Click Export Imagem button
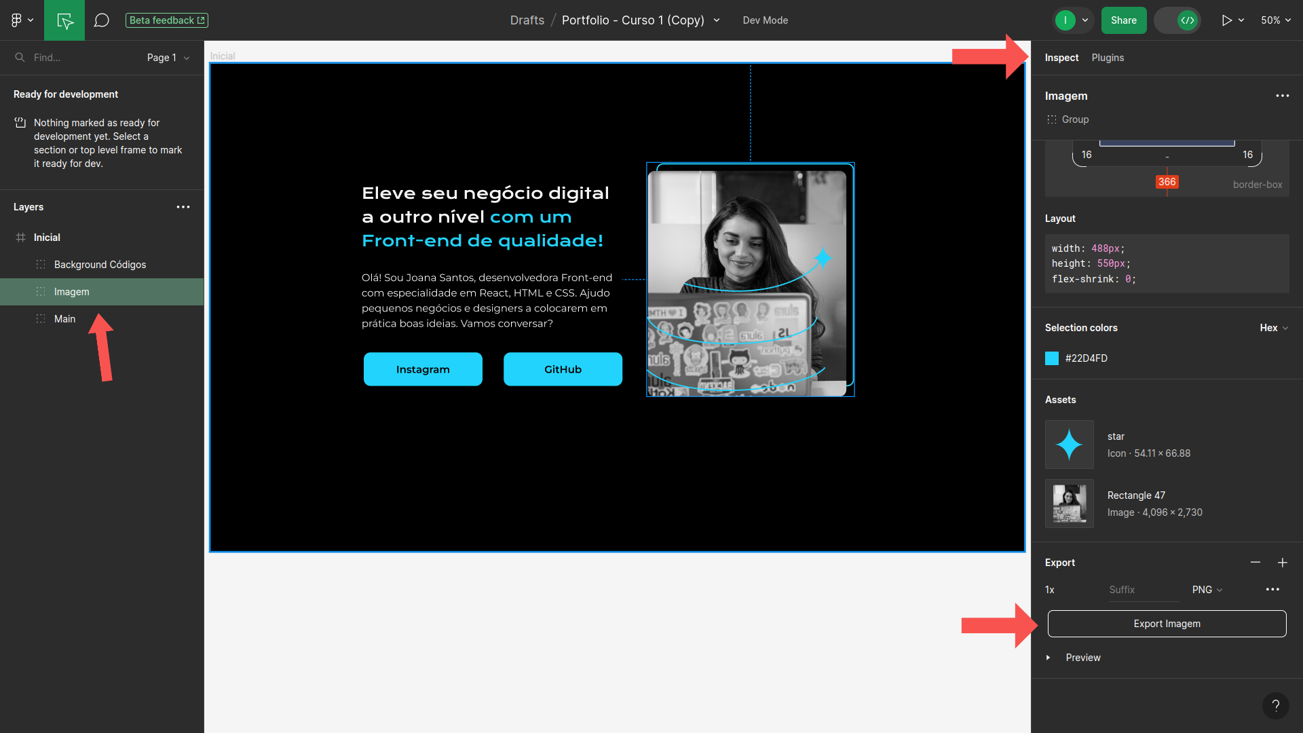1303x733 pixels. (x=1166, y=624)
